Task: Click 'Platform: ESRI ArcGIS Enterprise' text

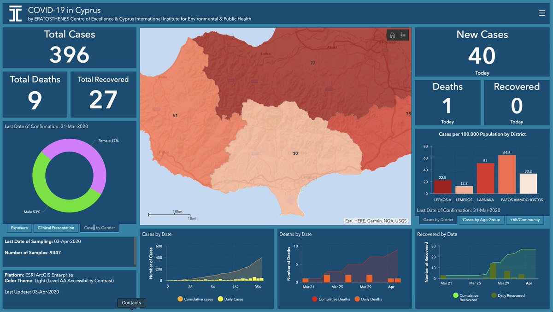Action: 39,275
